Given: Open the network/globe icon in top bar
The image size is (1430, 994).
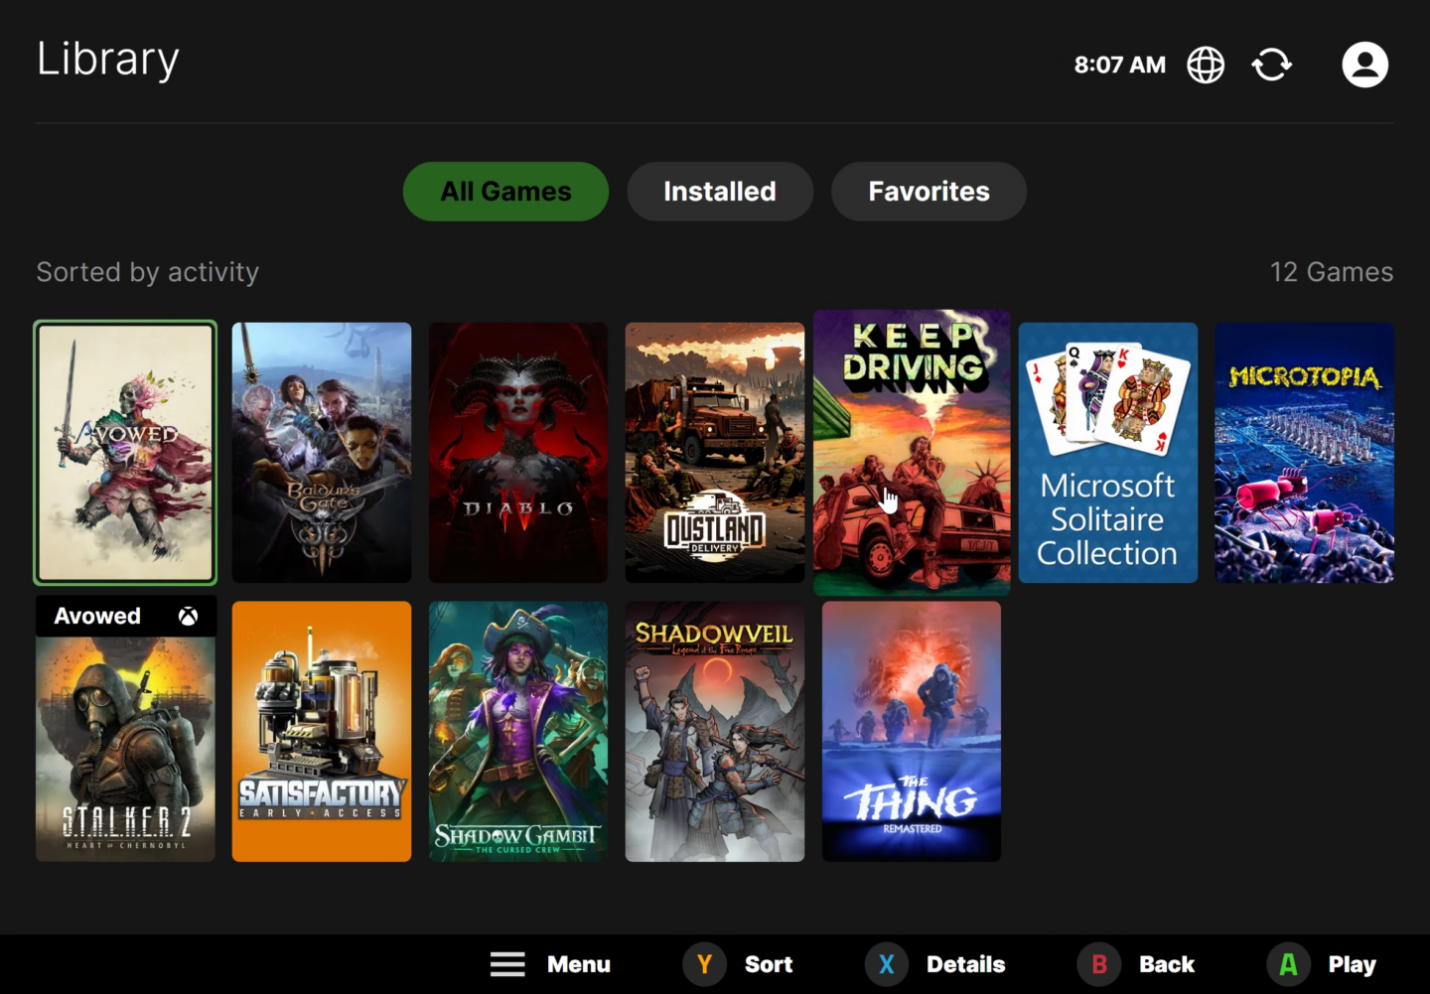Looking at the screenshot, I should [x=1205, y=64].
